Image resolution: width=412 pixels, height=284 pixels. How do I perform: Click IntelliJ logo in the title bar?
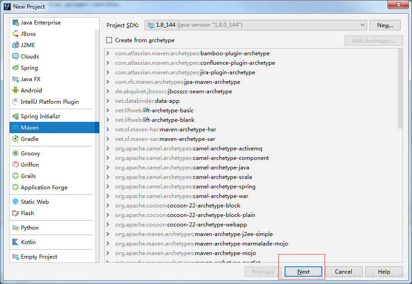(x=7, y=6)
